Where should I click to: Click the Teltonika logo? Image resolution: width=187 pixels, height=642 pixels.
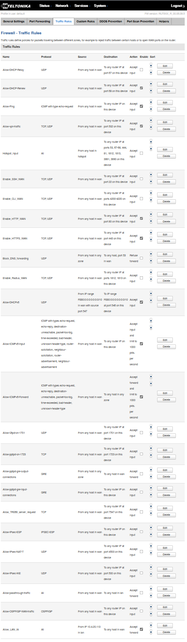coord(17,6)
